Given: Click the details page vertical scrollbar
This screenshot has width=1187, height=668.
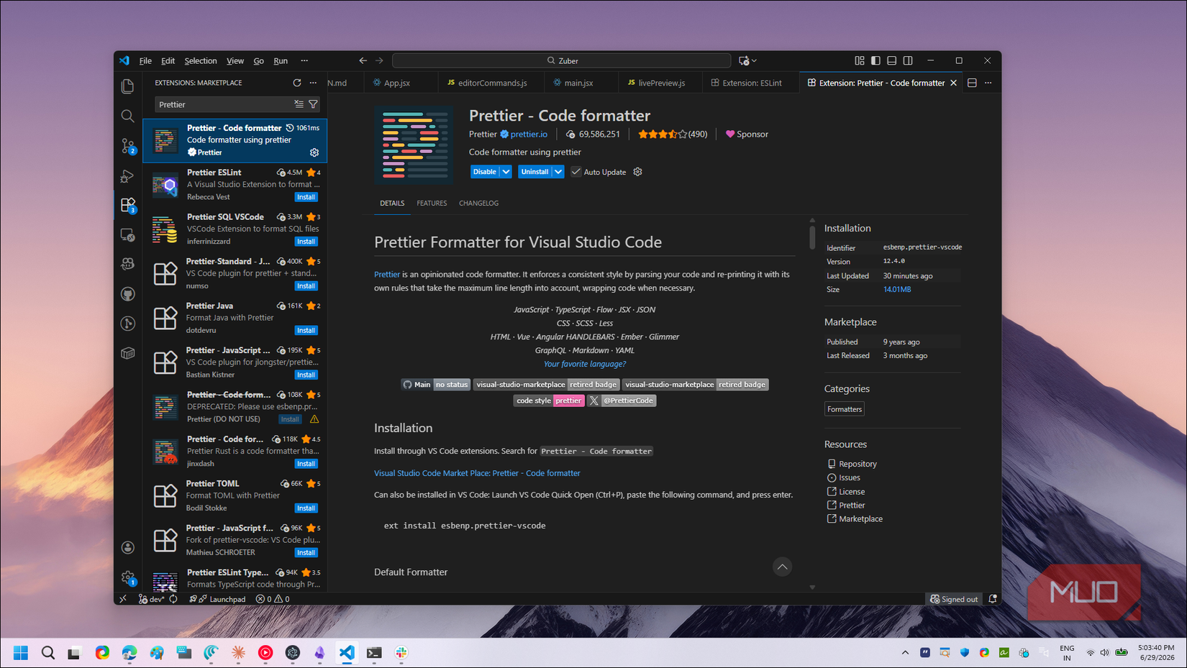Looking at the screenshot, I should coord(812,237).
